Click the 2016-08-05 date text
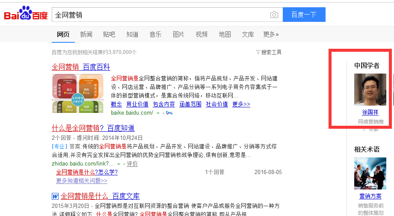Screen dimensions: 394x216 [x=268, y=172]
